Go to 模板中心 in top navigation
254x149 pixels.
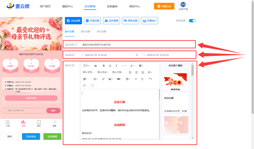(67, 6)
